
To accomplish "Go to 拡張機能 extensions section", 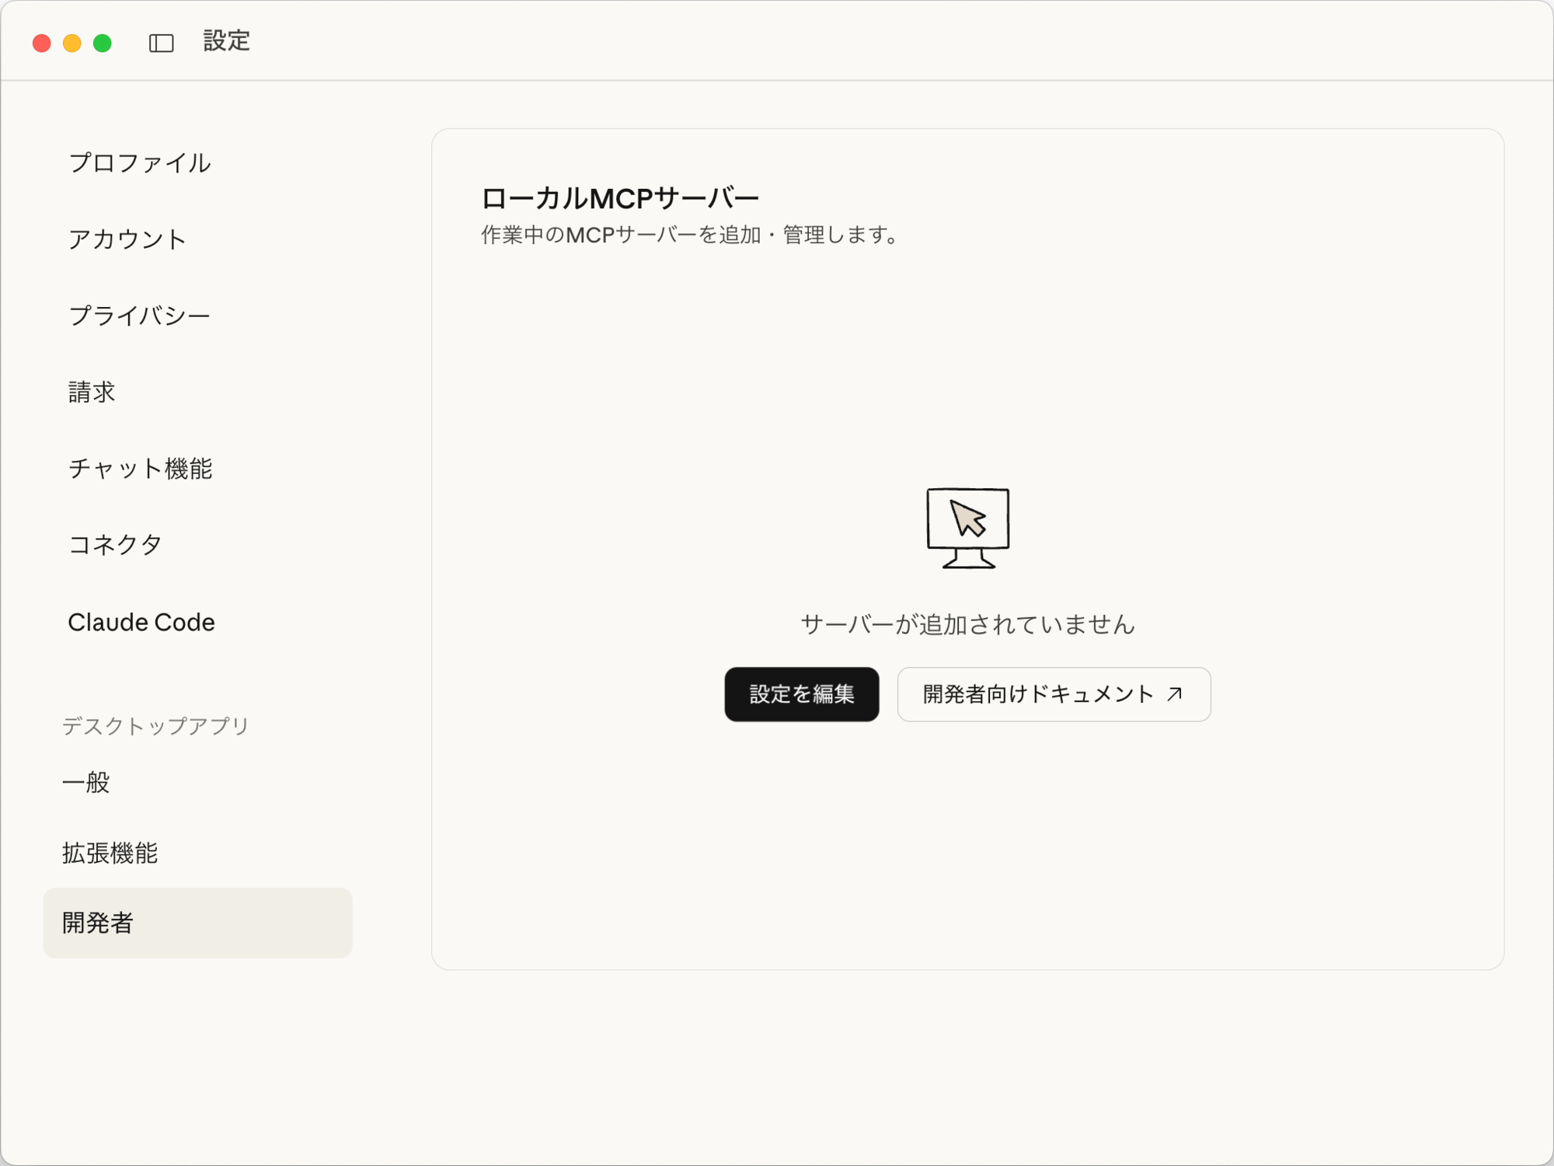I will tap(110, 853).
